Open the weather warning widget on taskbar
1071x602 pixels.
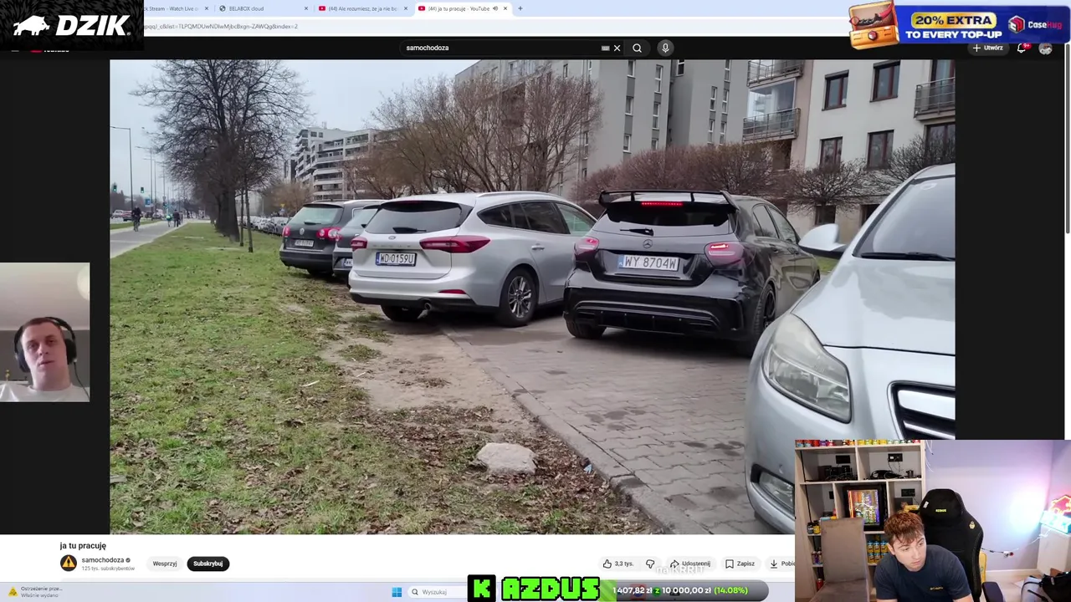point(35,592)
